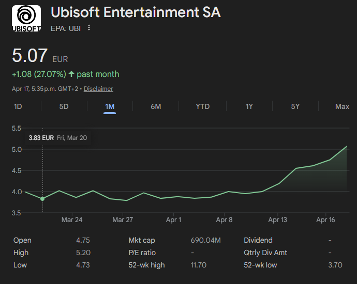Switch chart to 1D range
This screenshot has width=357, height=284.
tap(18, 106)
